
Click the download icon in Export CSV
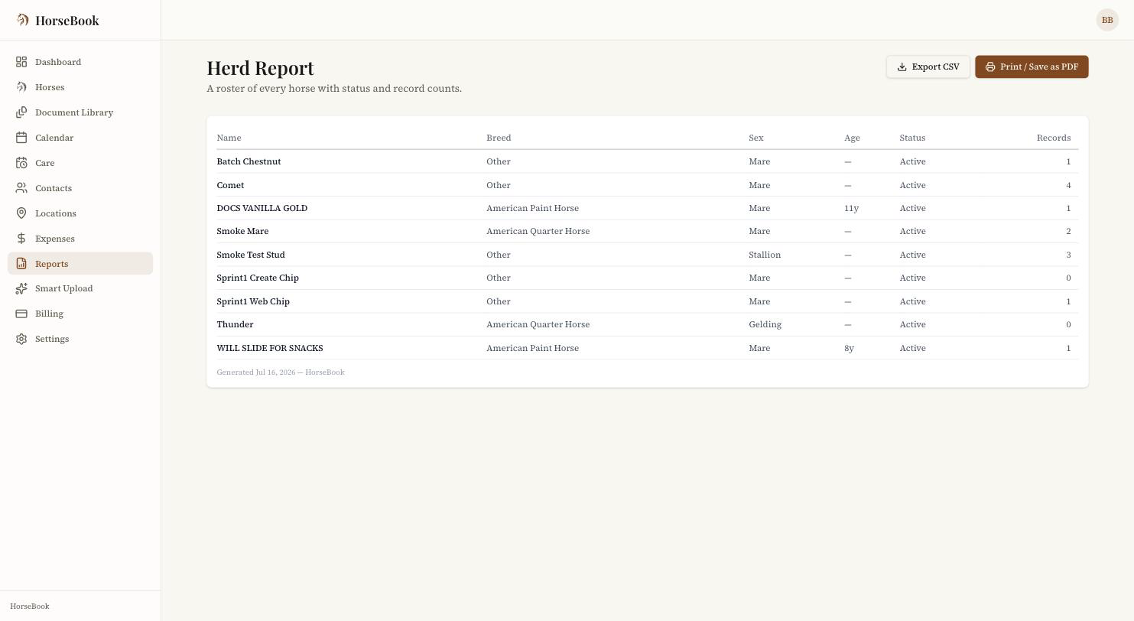(902, 67)
